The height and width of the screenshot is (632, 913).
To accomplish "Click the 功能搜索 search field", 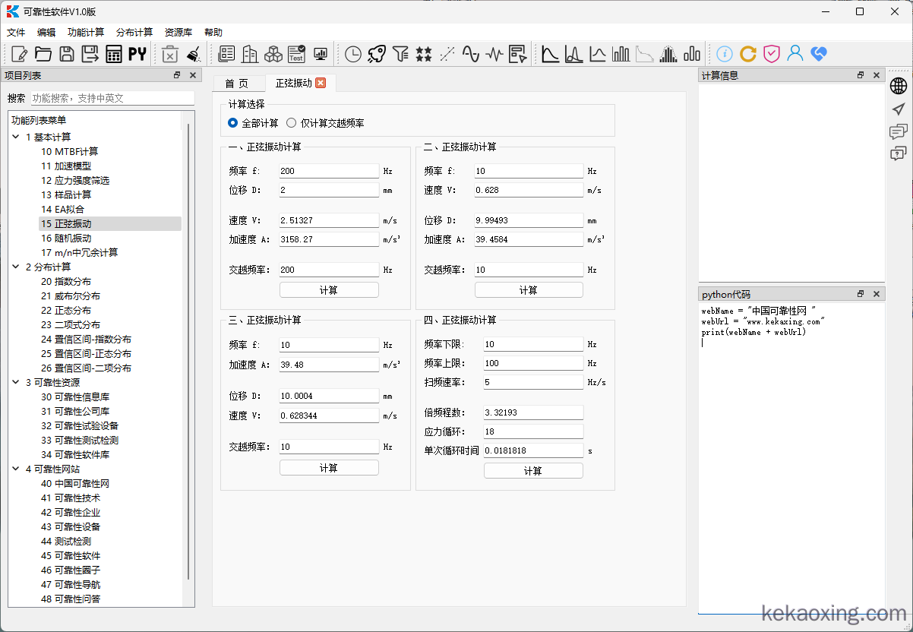I will 112,98.
